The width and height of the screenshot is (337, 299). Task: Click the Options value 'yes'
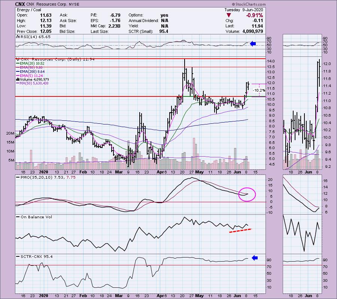[x=164, y=15]
